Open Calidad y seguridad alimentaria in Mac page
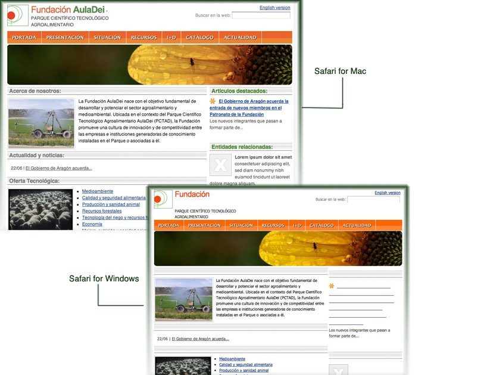490x375 pixels. 114,198
